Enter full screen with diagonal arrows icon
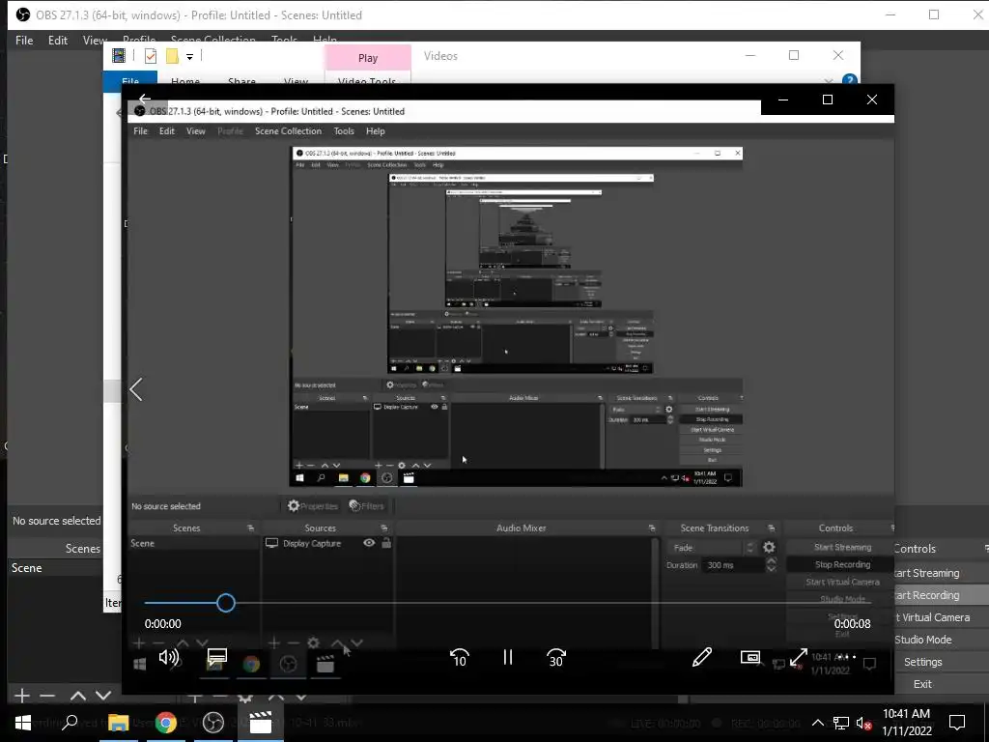Image resolution: width=989 pixels, height=742 pixels. click(x=799, y=657)
